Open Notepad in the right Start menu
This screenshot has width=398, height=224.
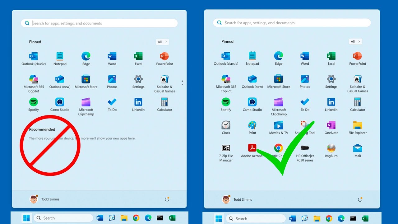coord(252,58)
